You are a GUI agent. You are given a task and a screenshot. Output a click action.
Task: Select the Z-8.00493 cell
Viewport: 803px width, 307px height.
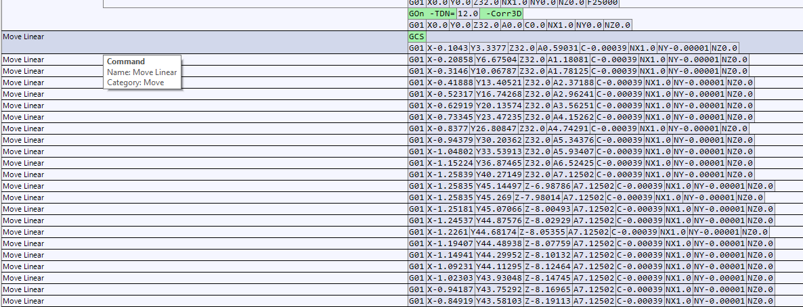pos(548,209)
